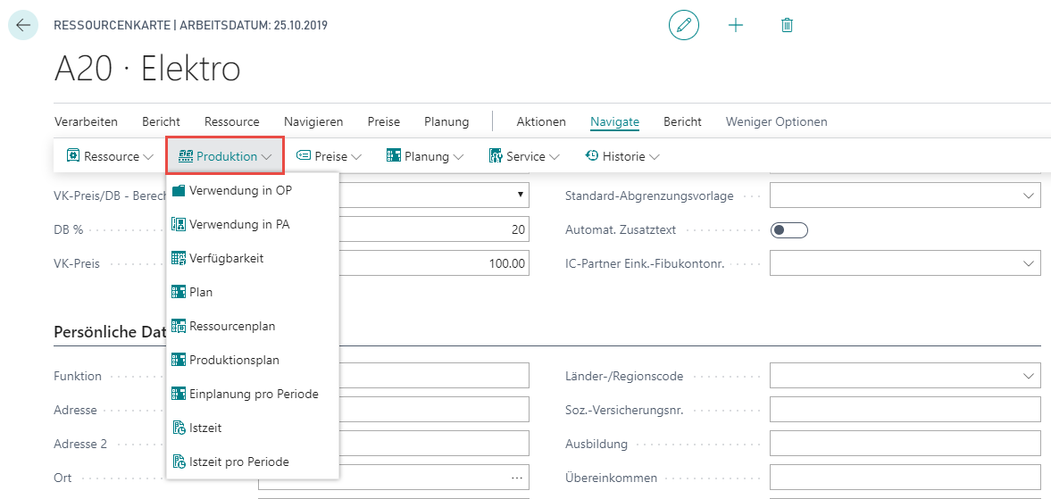Image resolution: width=1051 pixels, height=499 pixels.
Task: Toggle the Automat. Zusatztext switch
Action: click(x=789, y=229)
